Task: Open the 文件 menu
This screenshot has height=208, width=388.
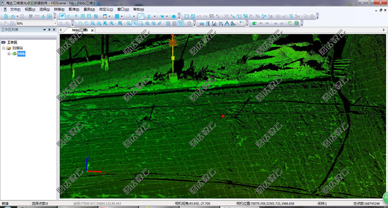Action: click(x=14, y=10)
